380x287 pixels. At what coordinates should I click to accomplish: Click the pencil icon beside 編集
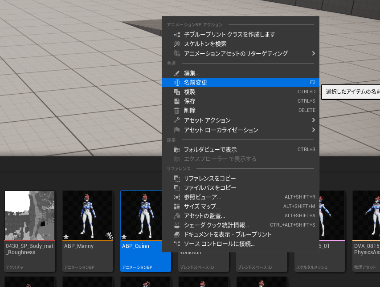[176, 73]
